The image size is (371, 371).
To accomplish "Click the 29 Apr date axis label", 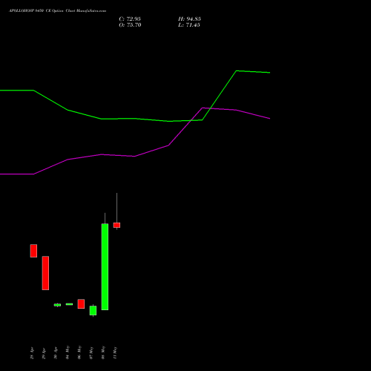I will tap(44, 353).
